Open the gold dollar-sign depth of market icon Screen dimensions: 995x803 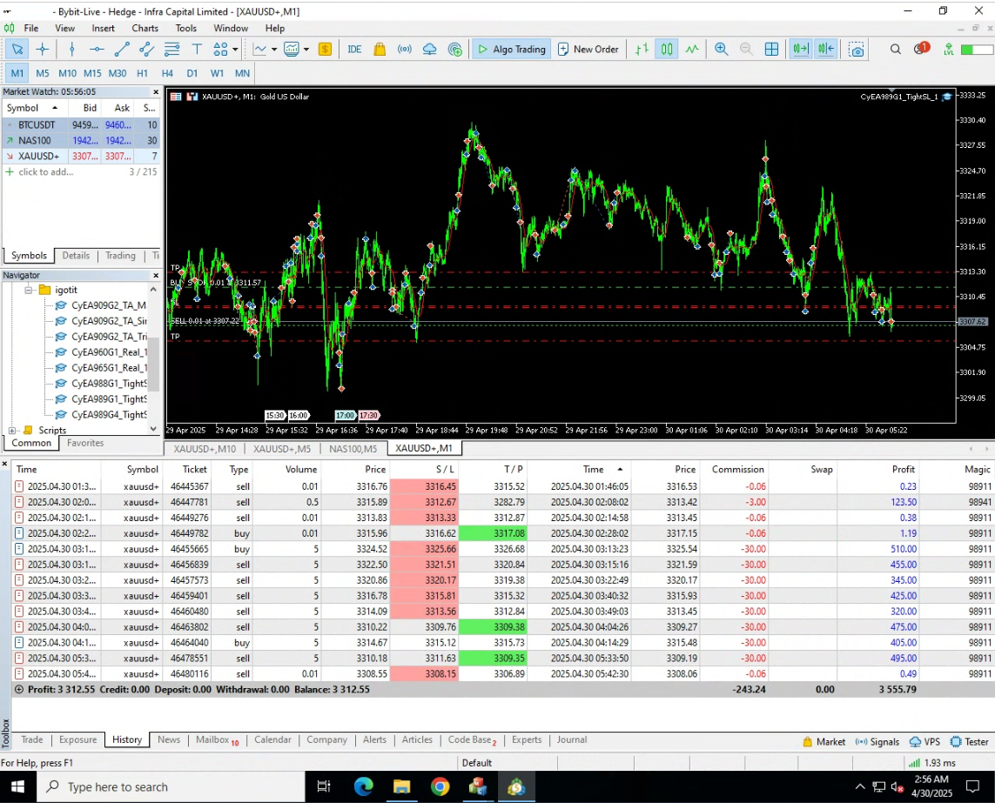tap(325, 50)
